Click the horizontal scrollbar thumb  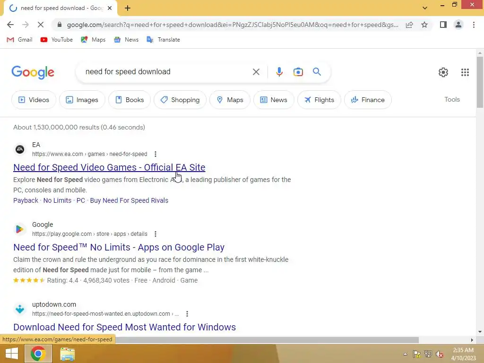click(x=267, y=340)
